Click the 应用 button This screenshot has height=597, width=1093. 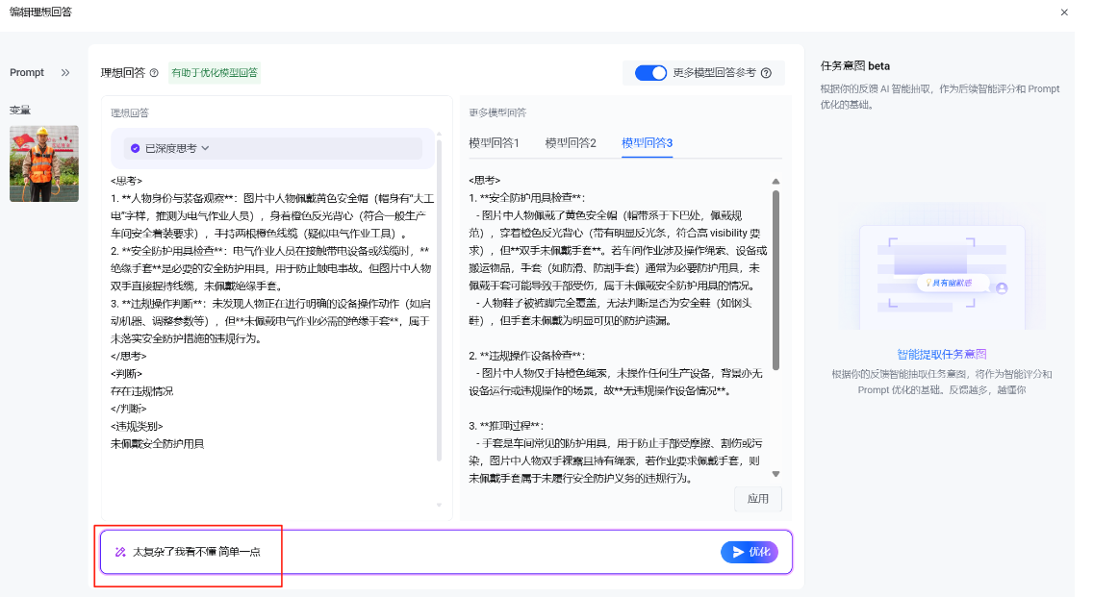point(758,499)
